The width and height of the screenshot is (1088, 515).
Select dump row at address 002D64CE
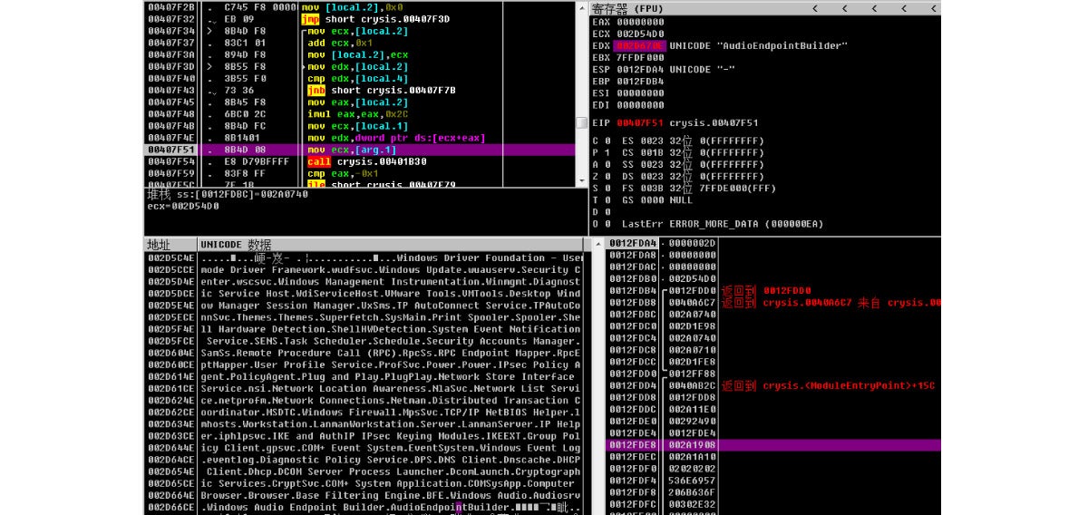coord(364,458)
